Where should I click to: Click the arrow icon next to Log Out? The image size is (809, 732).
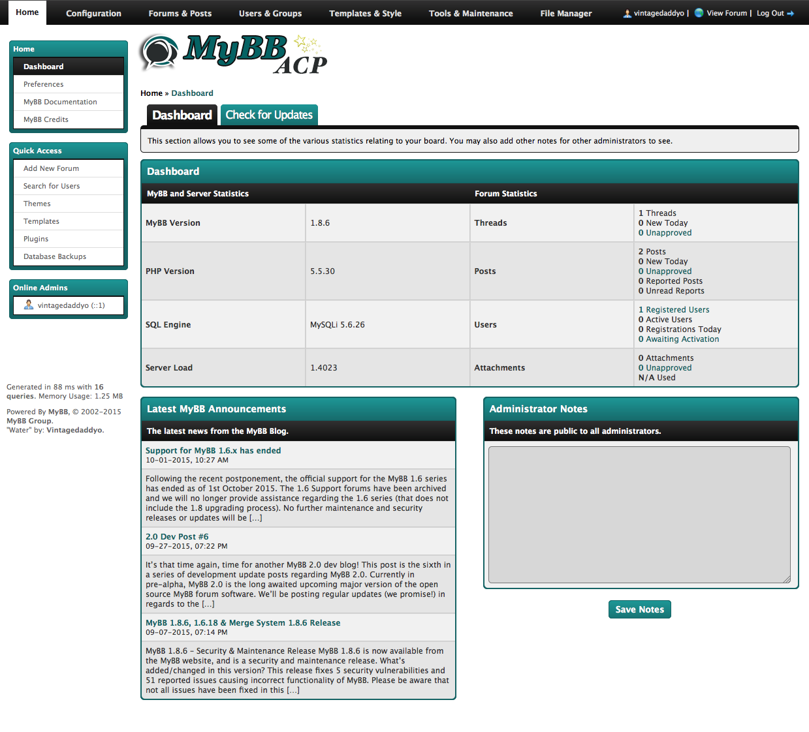[791, 13]
